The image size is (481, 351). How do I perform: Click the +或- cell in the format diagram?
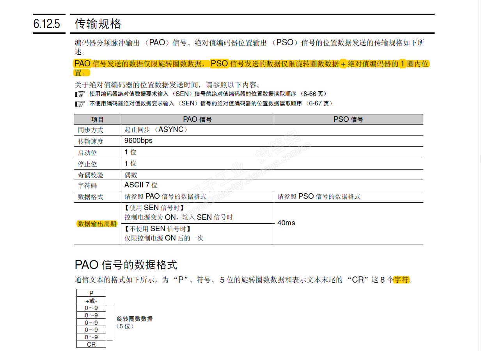point(91,301)
